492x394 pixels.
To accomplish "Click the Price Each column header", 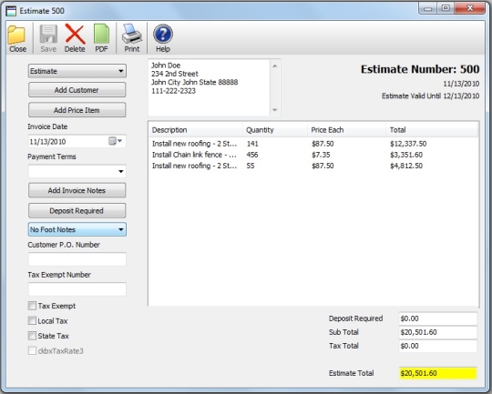I will click(347, 130).
